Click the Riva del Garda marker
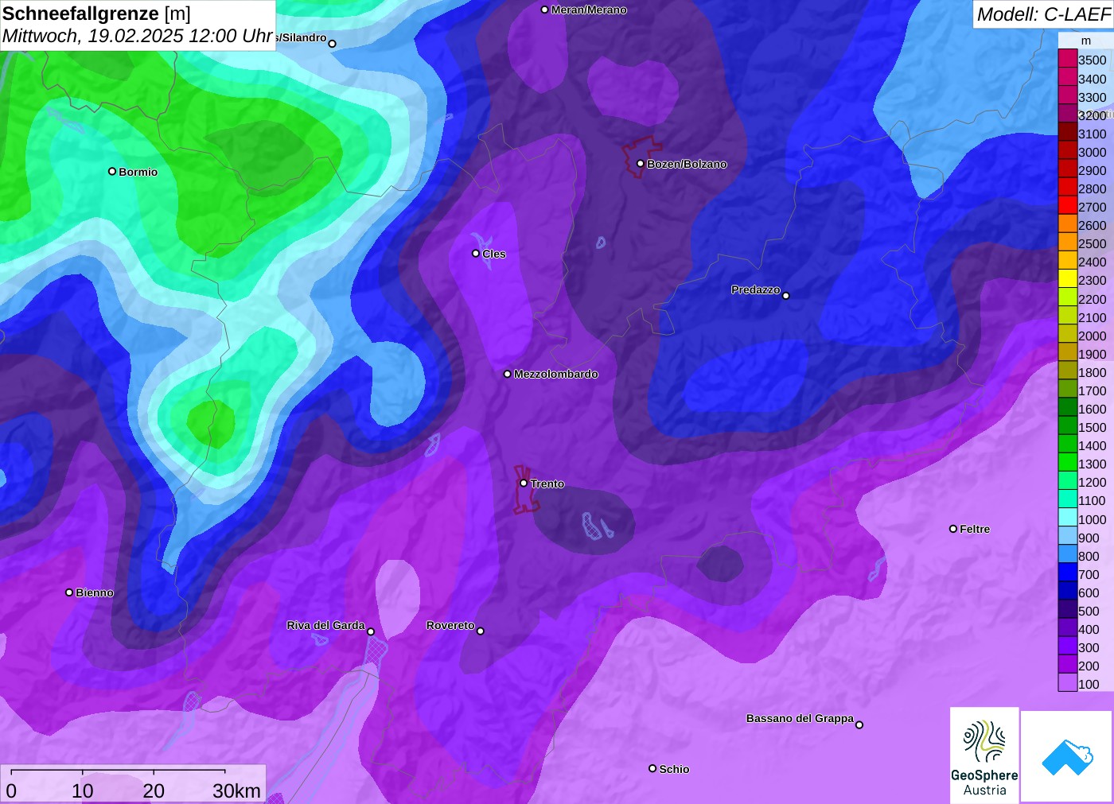The image size is (1114, 804). pos(371,631)
